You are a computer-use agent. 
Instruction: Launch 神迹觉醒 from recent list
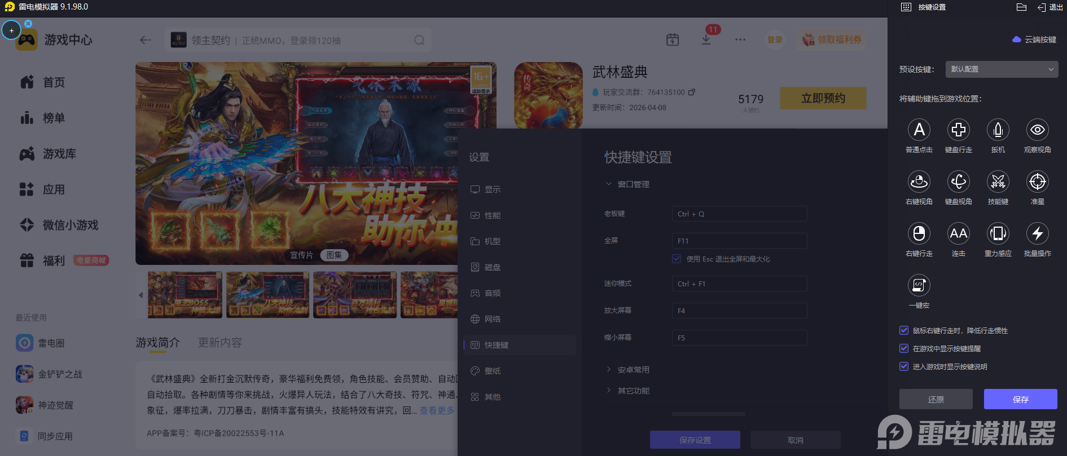[x=45, y=405]
